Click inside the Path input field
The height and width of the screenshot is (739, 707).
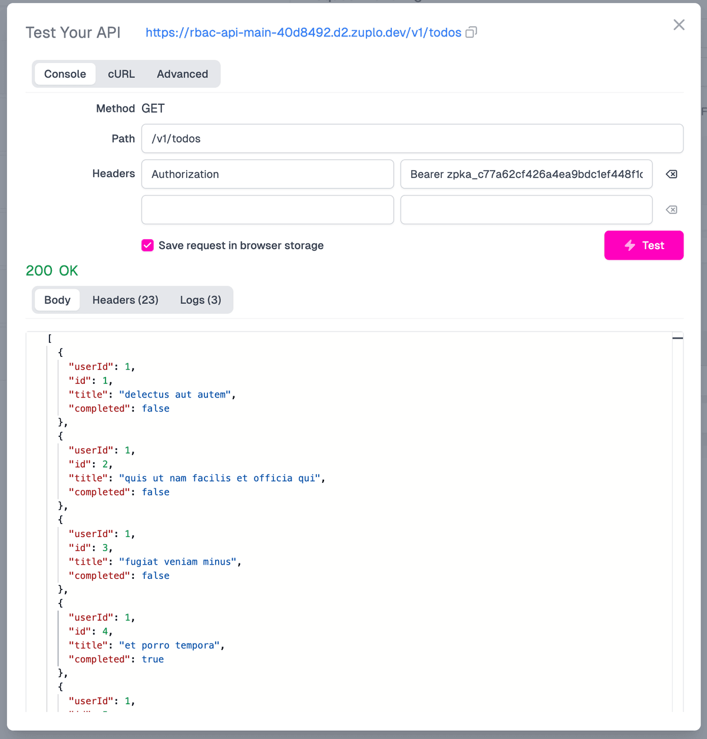point(412,138)
